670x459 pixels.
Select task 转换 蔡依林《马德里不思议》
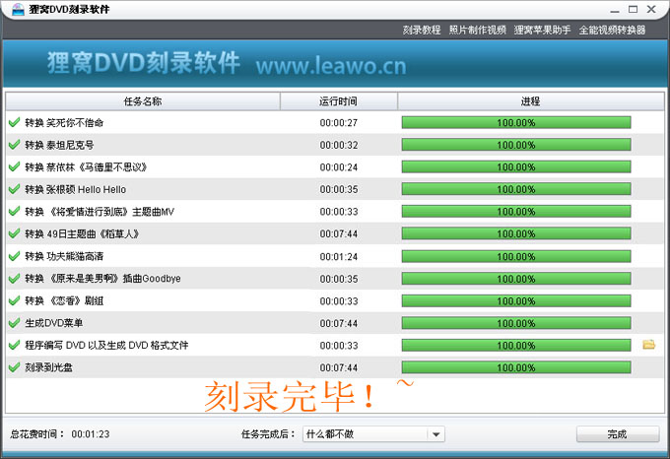point(86,167)
